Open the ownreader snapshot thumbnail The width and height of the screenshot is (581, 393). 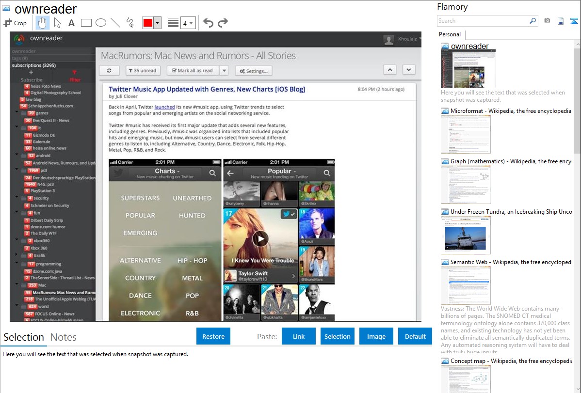tap(468, 69)
